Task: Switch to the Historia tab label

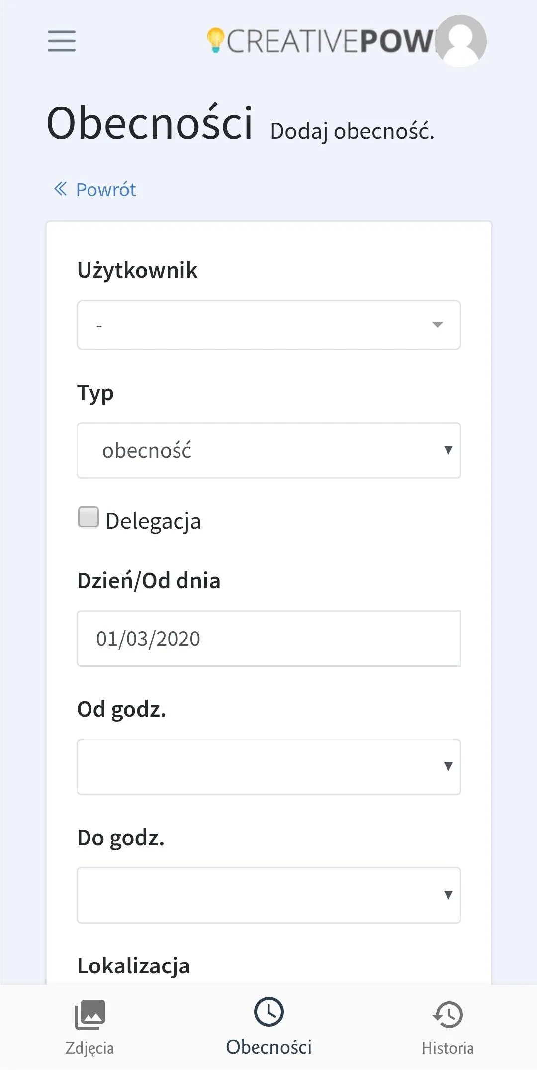Action: pyautogui.click(x=447, y=1048)
